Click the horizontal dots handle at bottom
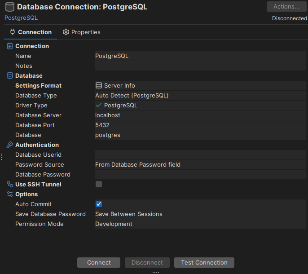Viewport: 308px width, 274px height. [x=155, y=272]
